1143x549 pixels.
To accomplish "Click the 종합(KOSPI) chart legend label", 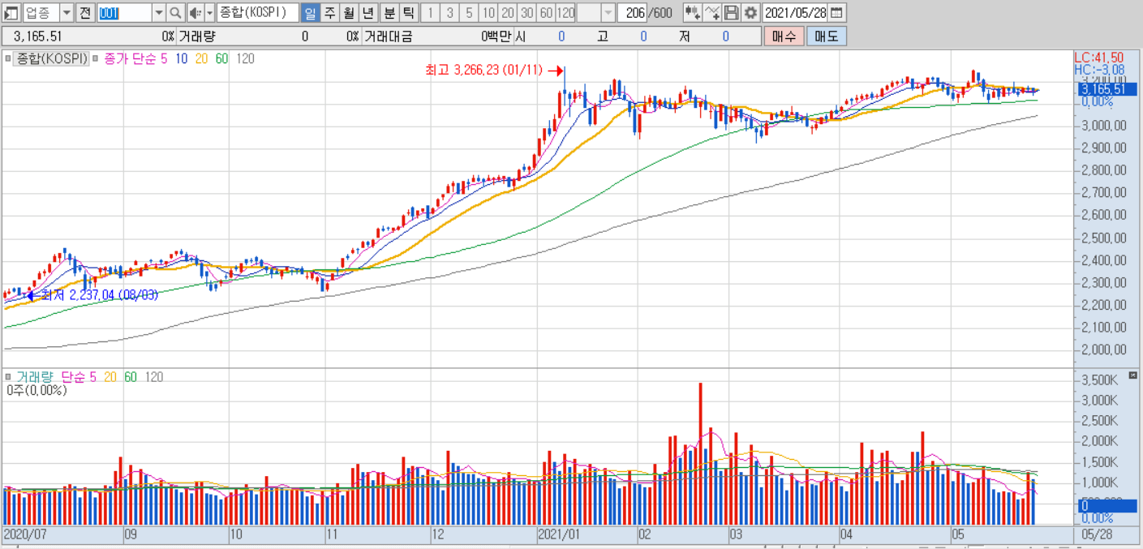I will point(52,58).
